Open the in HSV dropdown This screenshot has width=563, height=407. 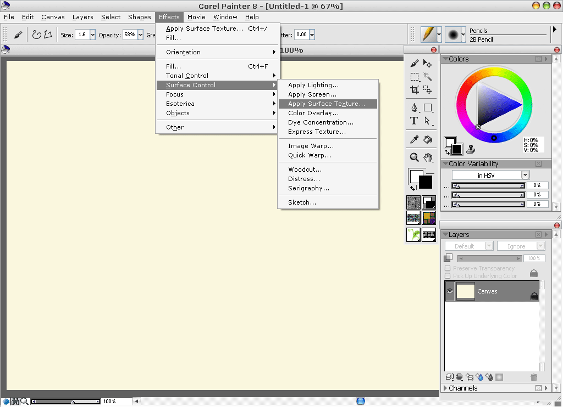coord(490,175)
